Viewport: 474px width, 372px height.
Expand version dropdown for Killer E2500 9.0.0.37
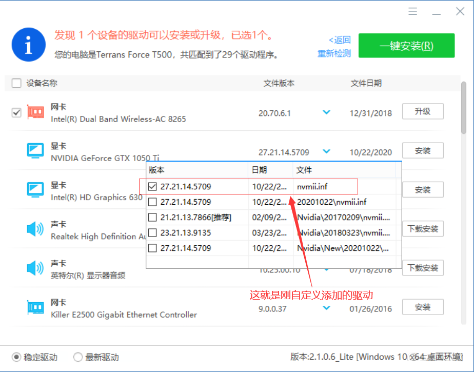point(326,308)
